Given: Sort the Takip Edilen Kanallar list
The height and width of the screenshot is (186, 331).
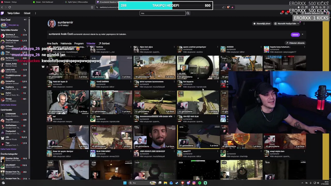Looking at the screenshot, I should coord(25,30).
